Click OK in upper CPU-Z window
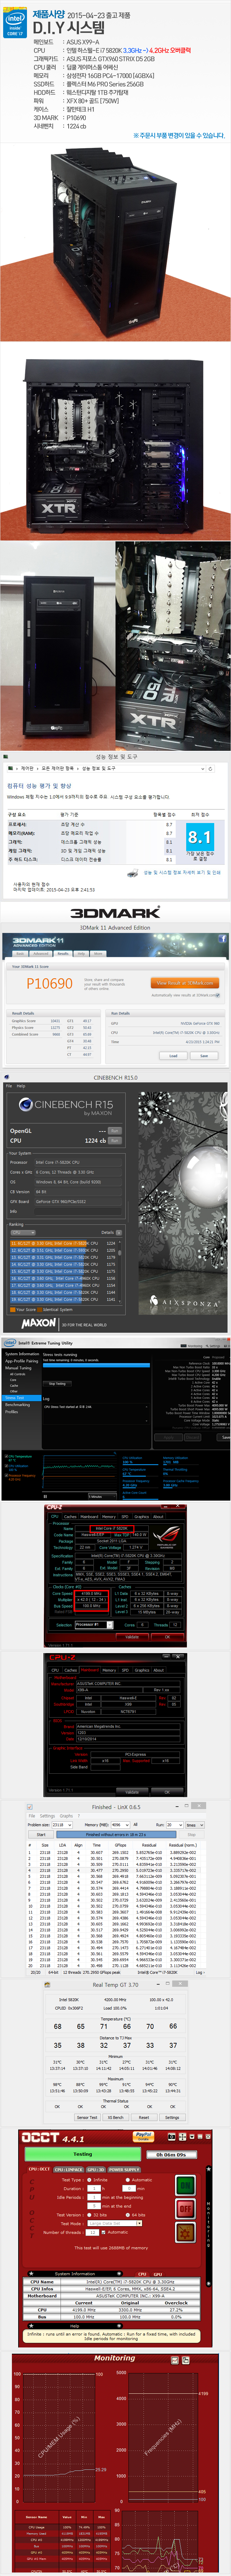 168,1637
